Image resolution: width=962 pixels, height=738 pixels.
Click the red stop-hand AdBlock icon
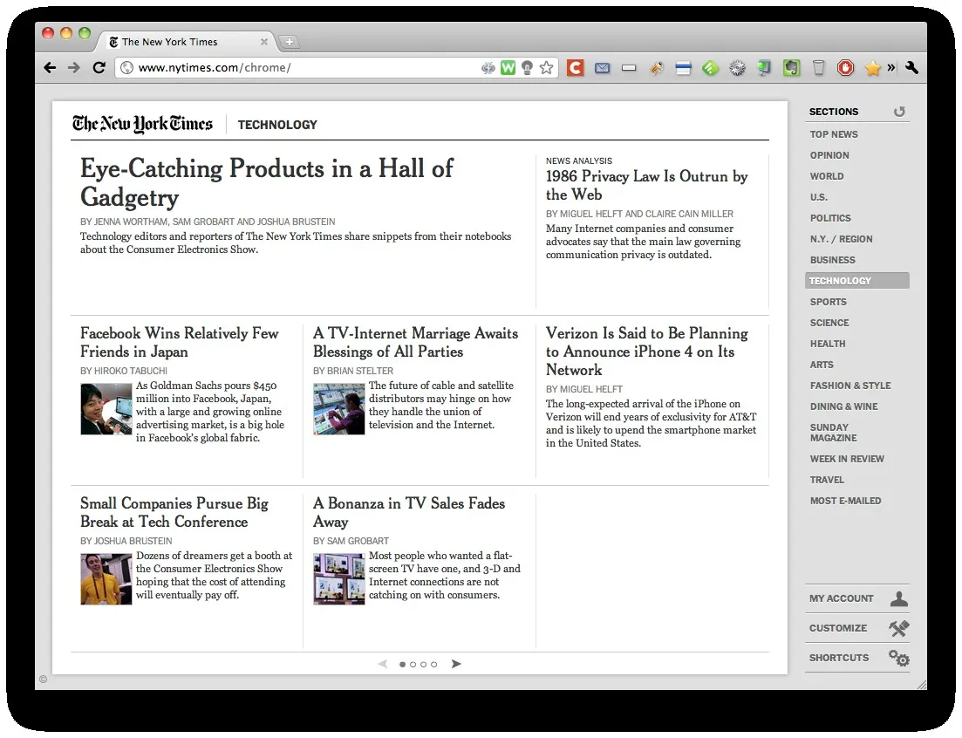[845, 67]
